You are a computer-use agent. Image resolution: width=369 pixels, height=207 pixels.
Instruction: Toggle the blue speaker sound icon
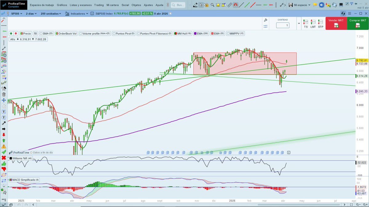[x=321, y=5]
